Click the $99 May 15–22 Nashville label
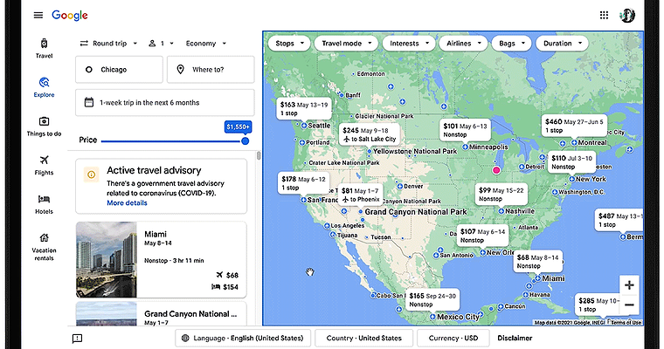The width and height of the screenshot is (664, 349). coord(501,195)
